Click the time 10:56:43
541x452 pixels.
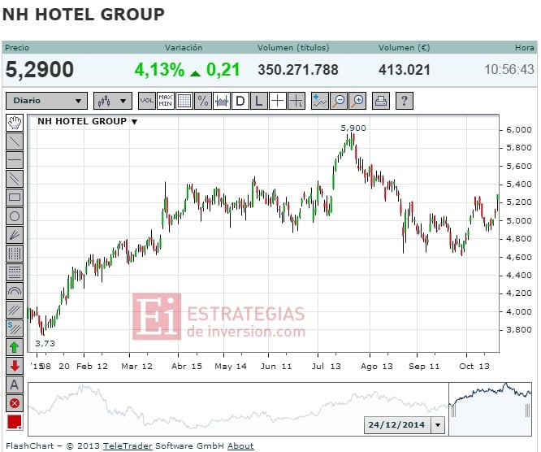click(509, 69)
